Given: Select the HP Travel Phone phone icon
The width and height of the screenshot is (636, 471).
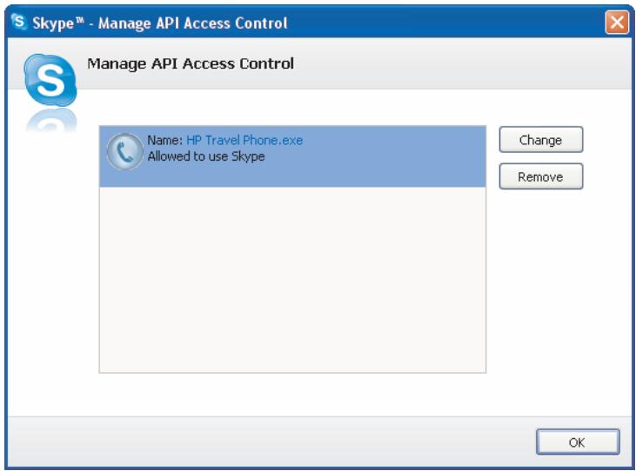Looking at the screenshot, I should [x=125, y=151].
